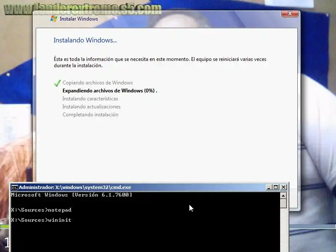
Task: Click the cmd scrollbar up arrow
Action: [283, 196]
